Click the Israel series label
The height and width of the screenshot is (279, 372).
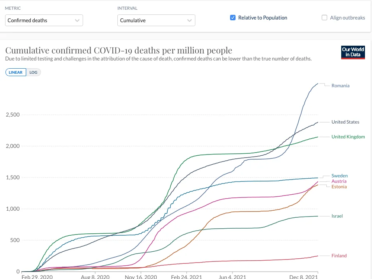coord(337,216)
